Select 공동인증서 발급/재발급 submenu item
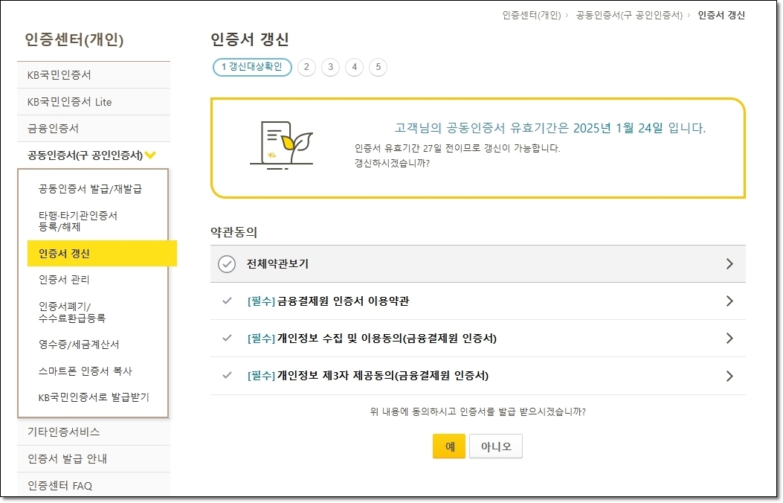783x503 pixels. [x=91, y=189]
